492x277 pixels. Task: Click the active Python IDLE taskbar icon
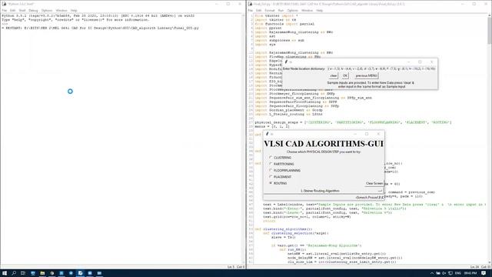pyautogui.click(x=80, y=273)
